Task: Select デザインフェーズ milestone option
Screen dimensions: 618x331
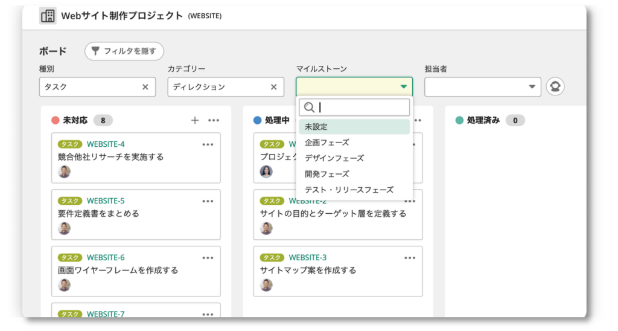Action: (354, 158)
